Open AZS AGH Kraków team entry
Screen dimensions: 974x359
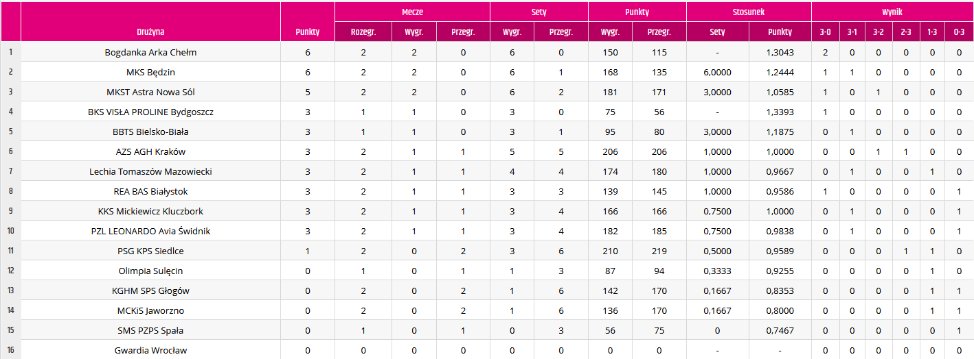150,151
